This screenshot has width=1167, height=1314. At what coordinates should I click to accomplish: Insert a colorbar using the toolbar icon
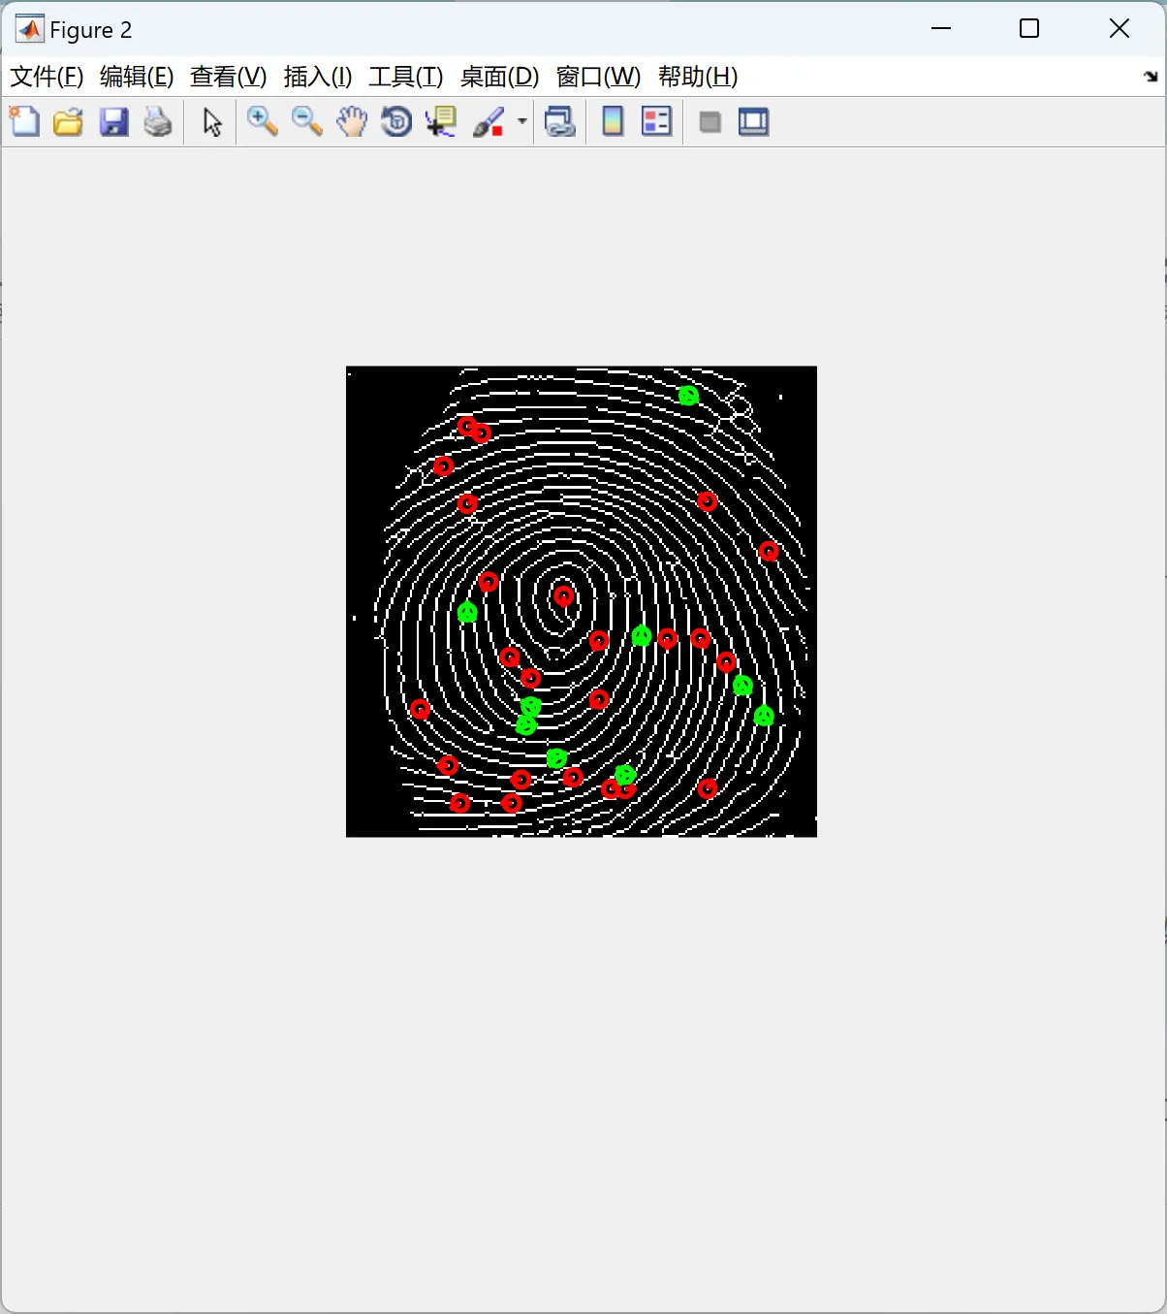pyautogui.click(x=613, y=122)
